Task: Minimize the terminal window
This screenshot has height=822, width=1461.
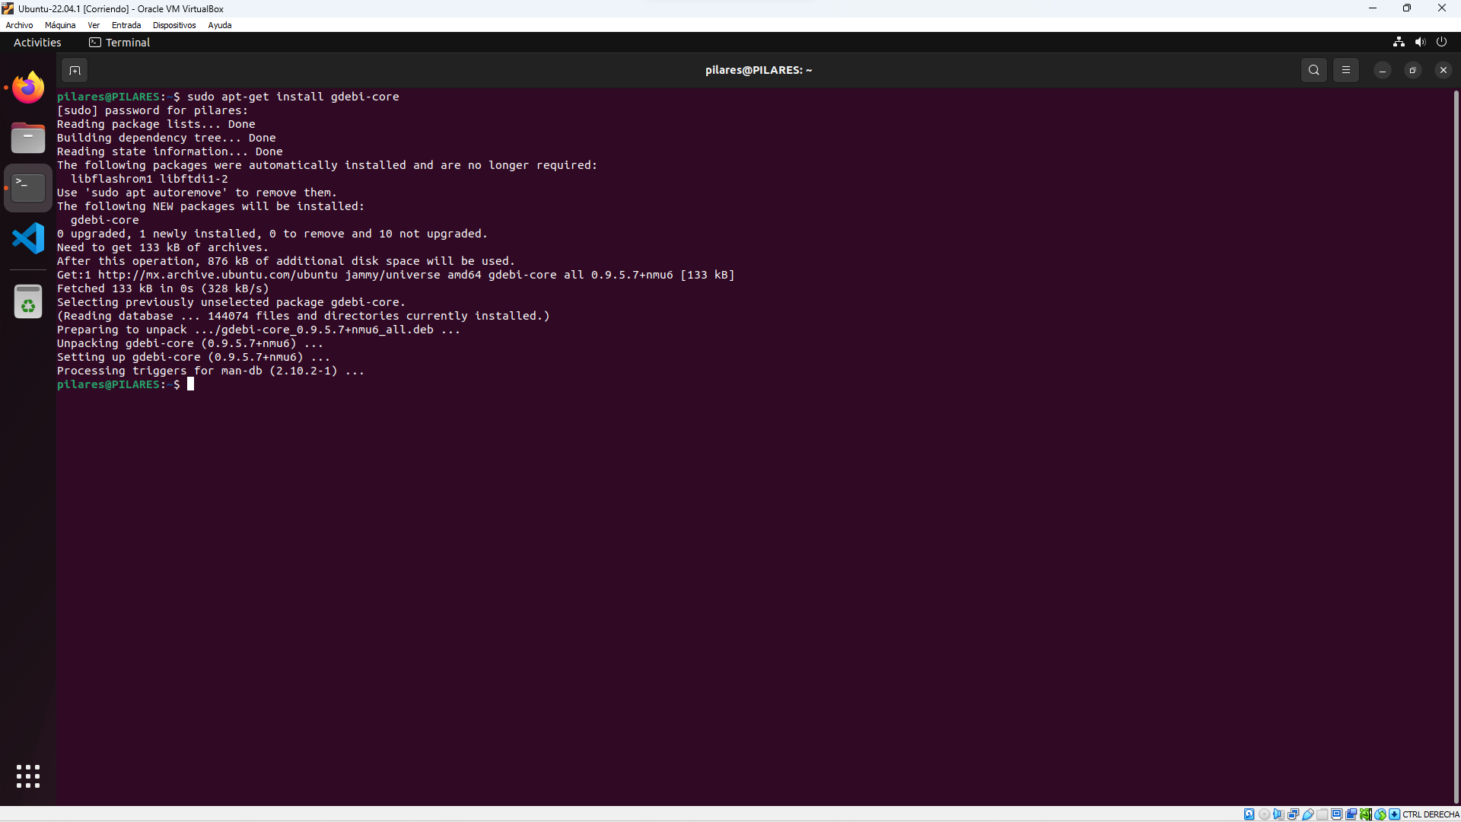Action: pyautogui.click(x=1382, y=70)
